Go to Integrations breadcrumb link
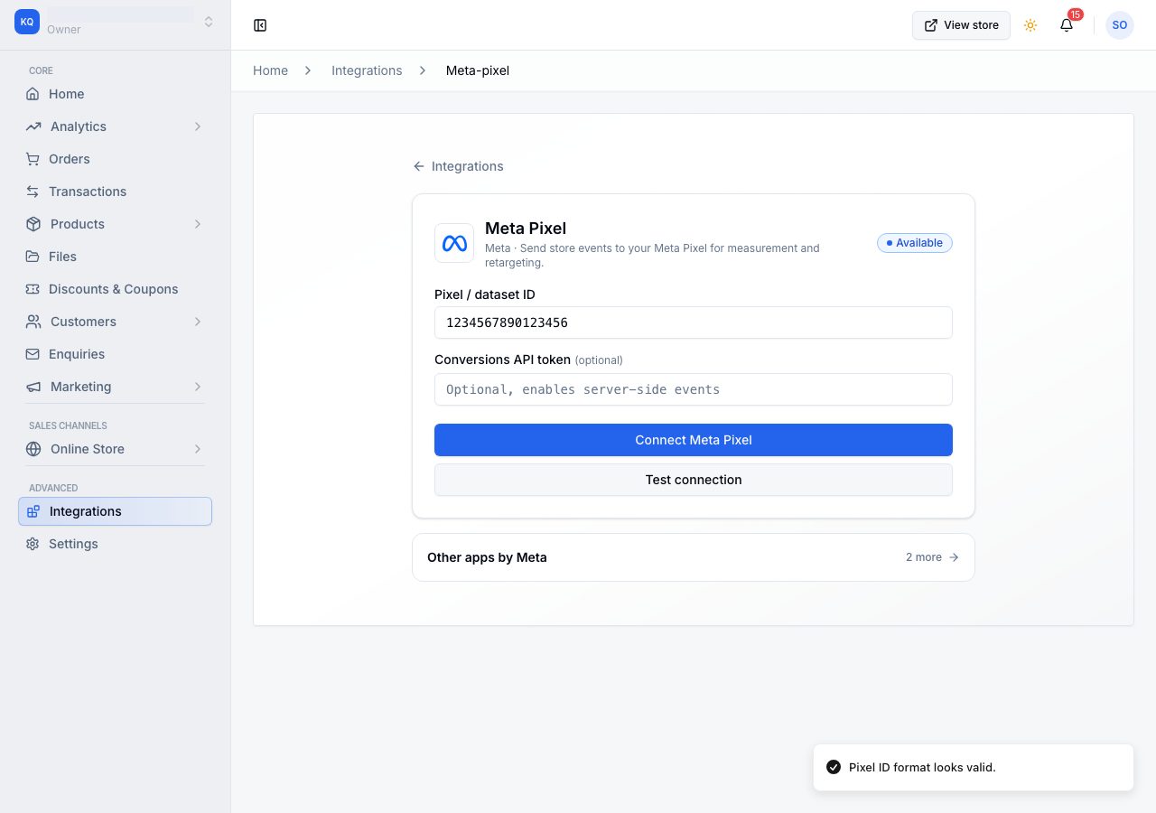The width and height of the screenshot is (1156, 813). click(x=367, y=70)
